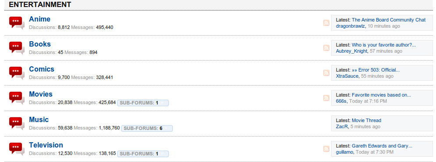This screenshot has height=162, width=436.
Task: Open the RSS feed icon for Television
Action: click(x=326, y=149)
